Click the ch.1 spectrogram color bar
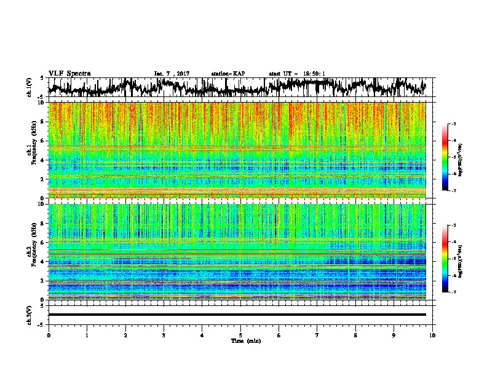The width and height of the screenshot is (487, 376). 445,157
